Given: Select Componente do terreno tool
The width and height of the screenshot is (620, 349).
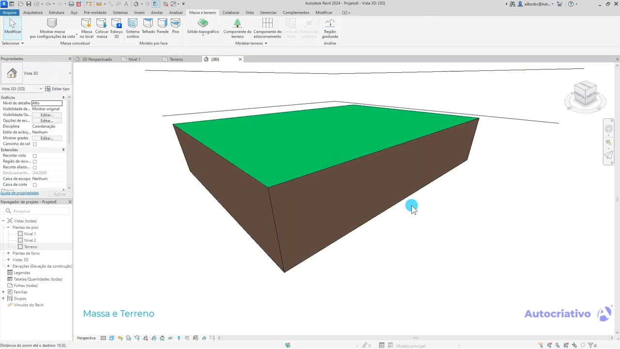Looking at the screenshot, I should point(237,28).
